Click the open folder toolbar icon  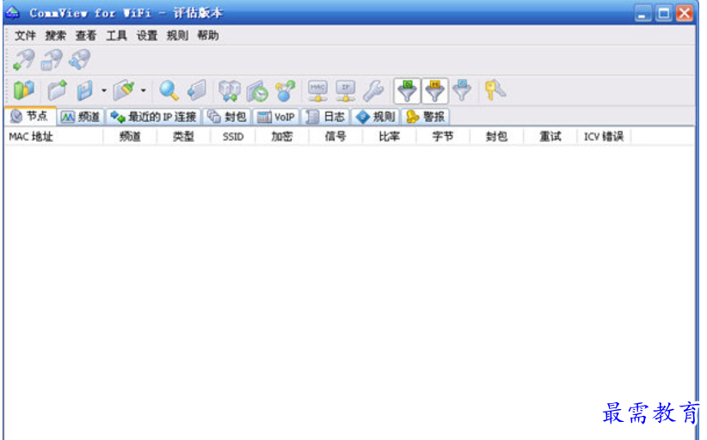[58, 90]
